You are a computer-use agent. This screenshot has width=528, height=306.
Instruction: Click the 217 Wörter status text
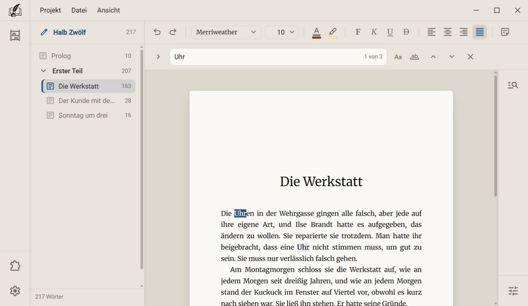[49, 297]
